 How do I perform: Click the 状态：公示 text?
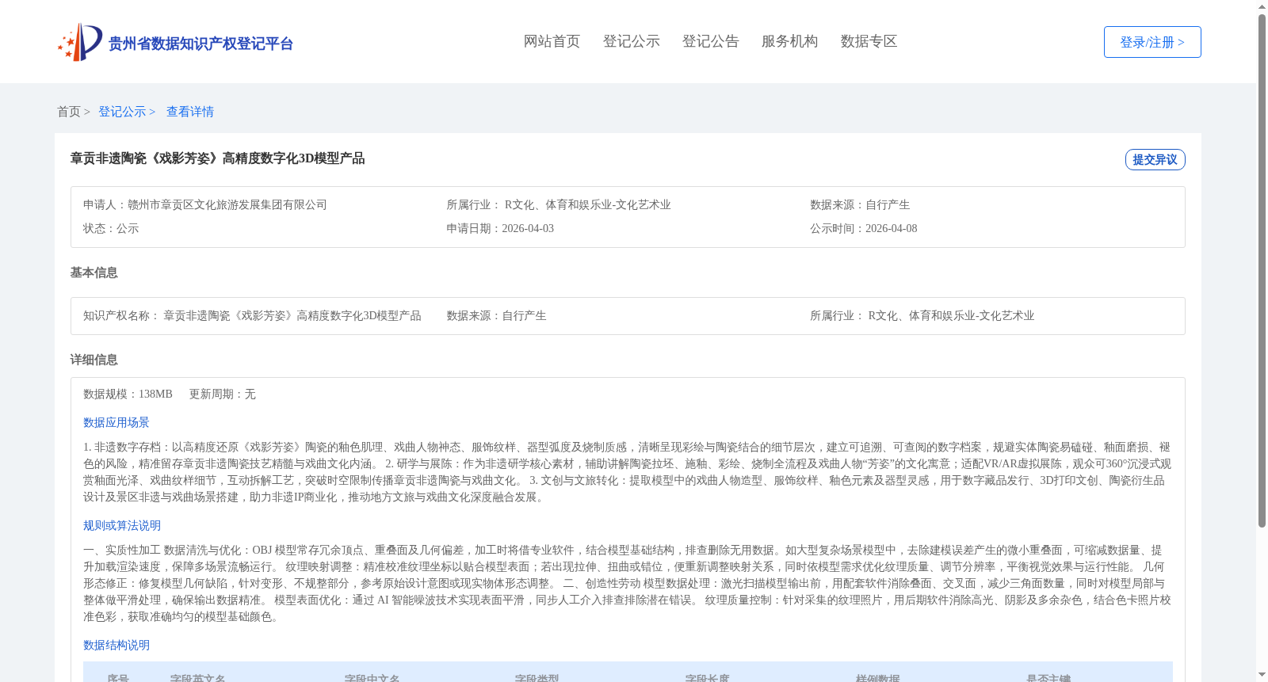tap(111, 228)
